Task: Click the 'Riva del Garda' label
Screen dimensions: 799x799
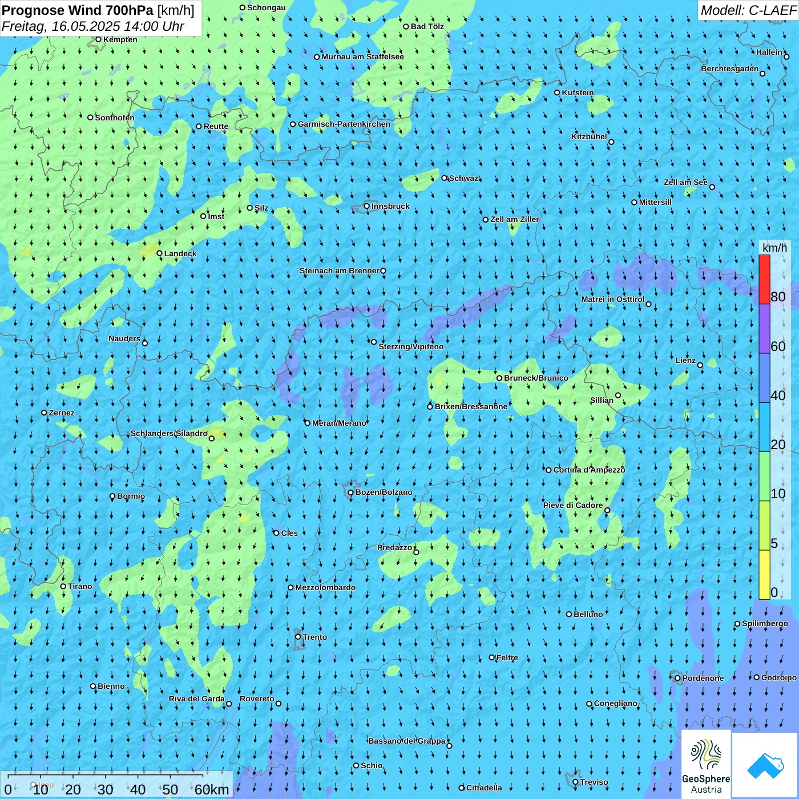Action: point(196,699)
